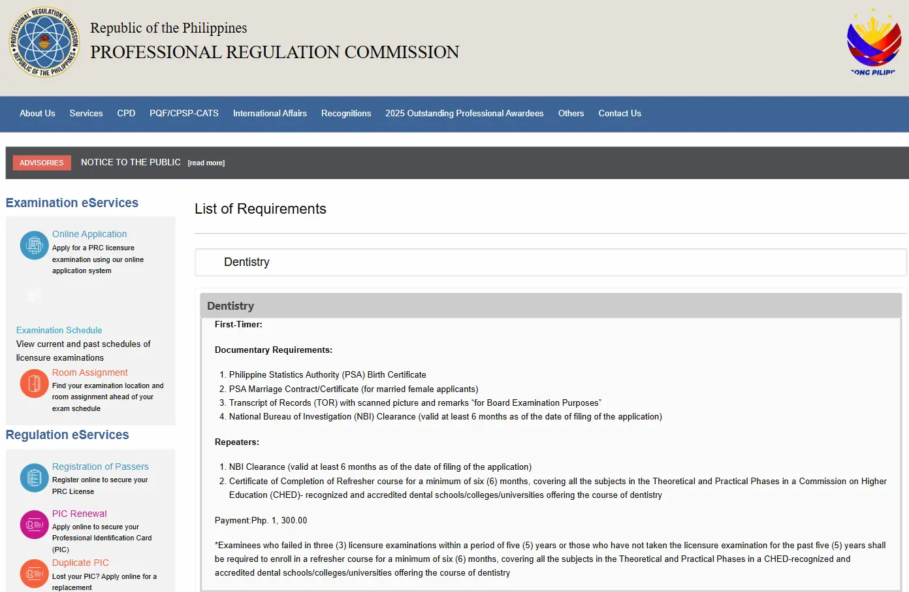Open the International Affairs menu
909x592 pixels.
tap(270, 114)
